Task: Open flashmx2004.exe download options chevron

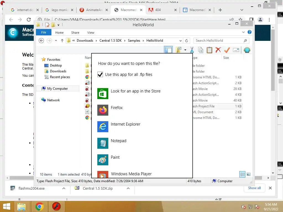Action: (64, 188)
